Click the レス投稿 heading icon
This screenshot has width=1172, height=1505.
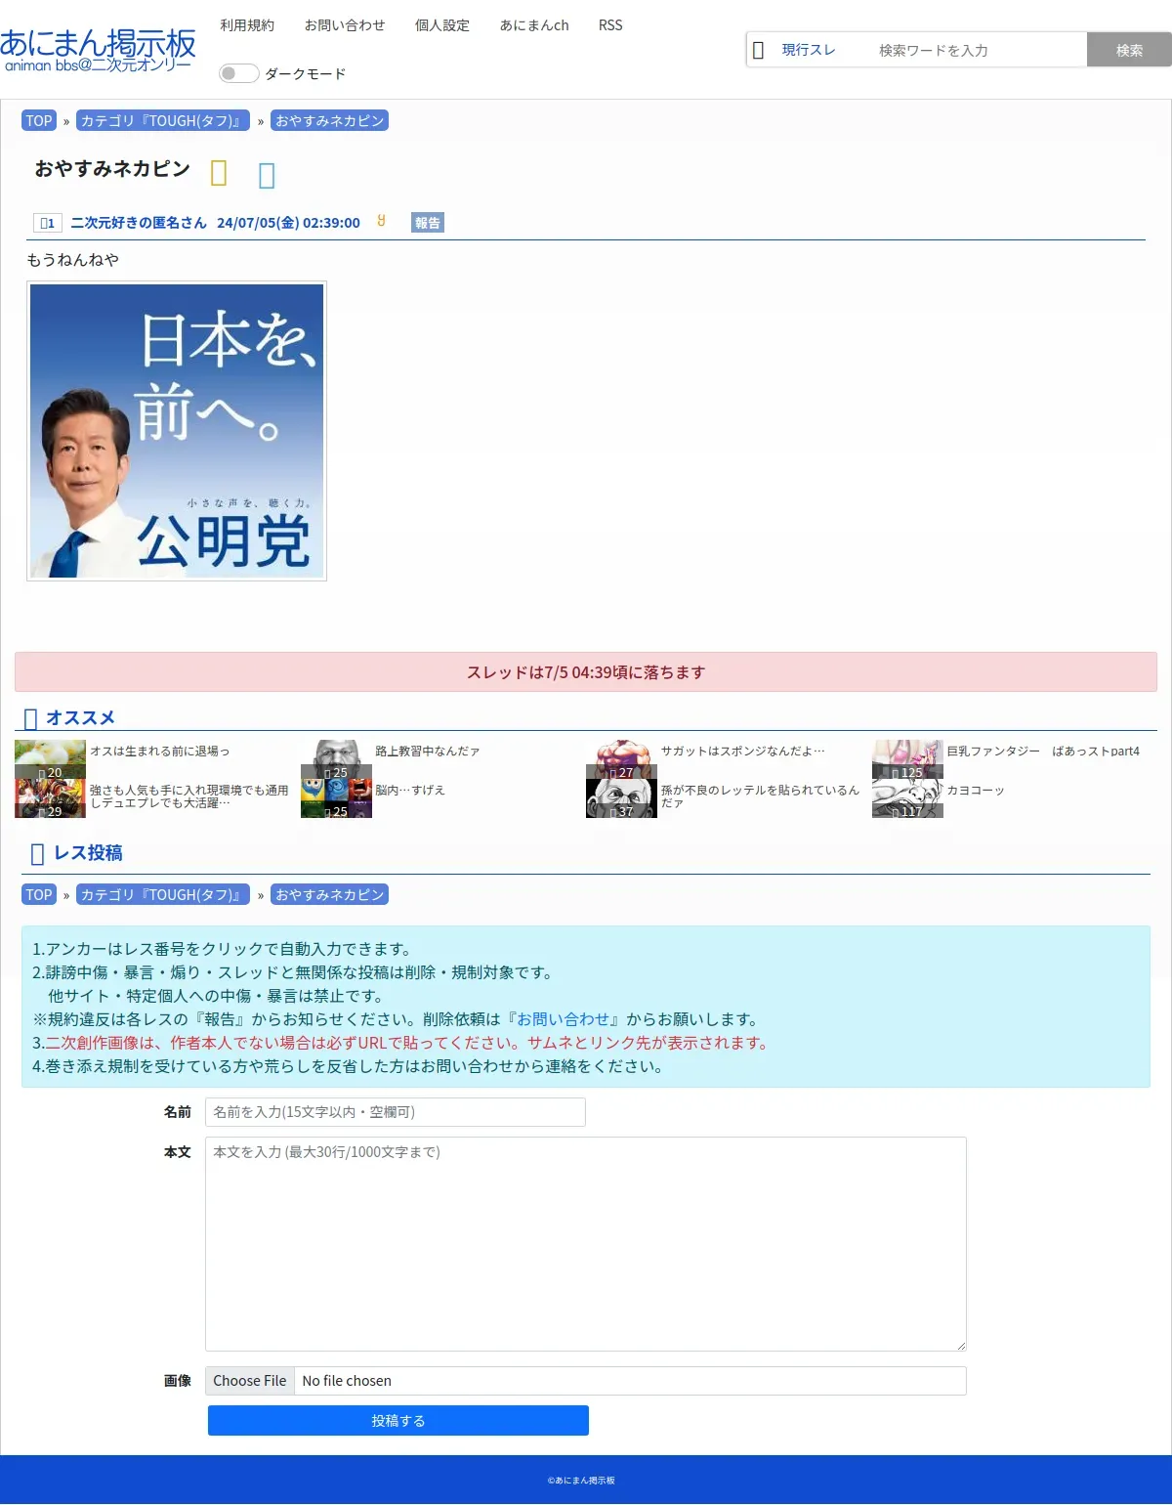coord(38,854)
